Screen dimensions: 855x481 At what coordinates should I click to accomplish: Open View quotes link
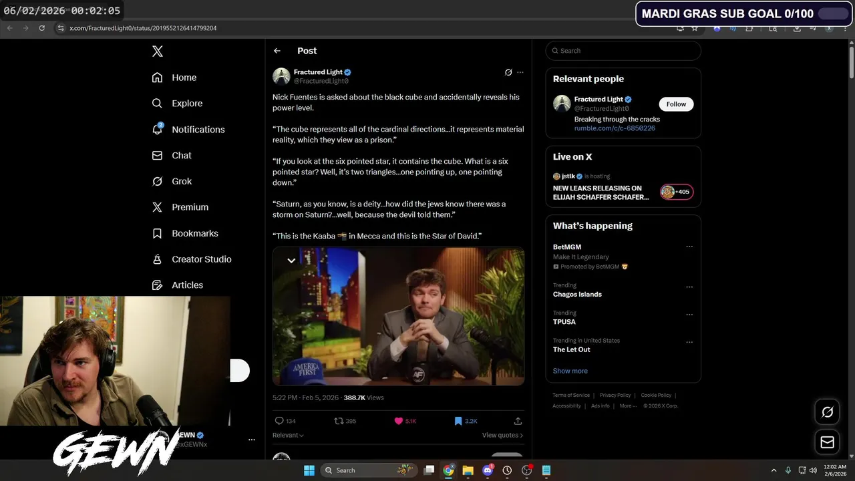[502, 435]
